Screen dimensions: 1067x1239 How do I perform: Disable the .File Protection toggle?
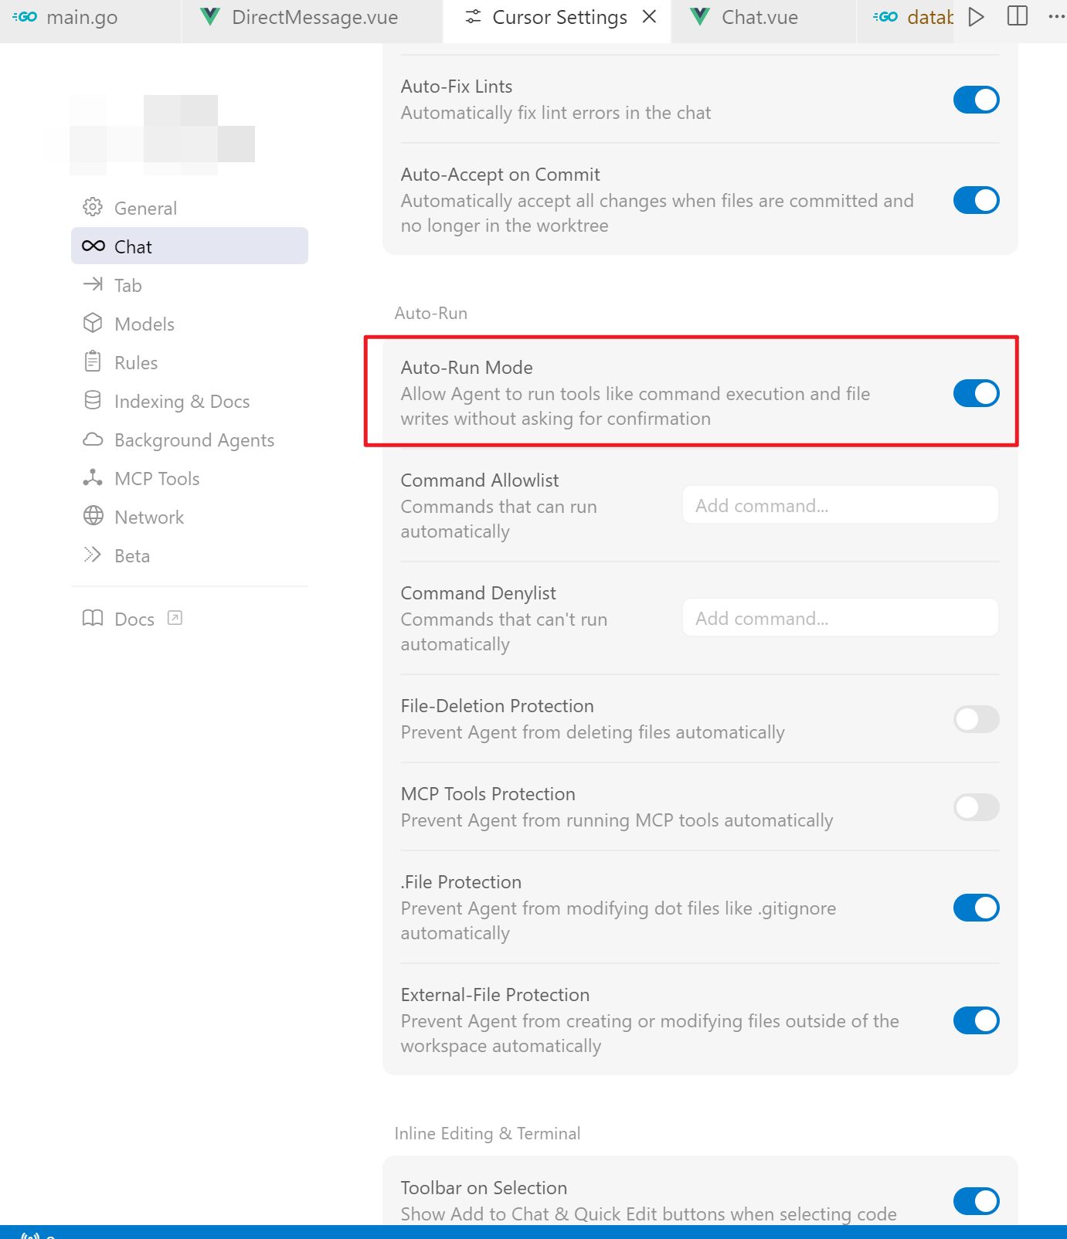[977, 908]
